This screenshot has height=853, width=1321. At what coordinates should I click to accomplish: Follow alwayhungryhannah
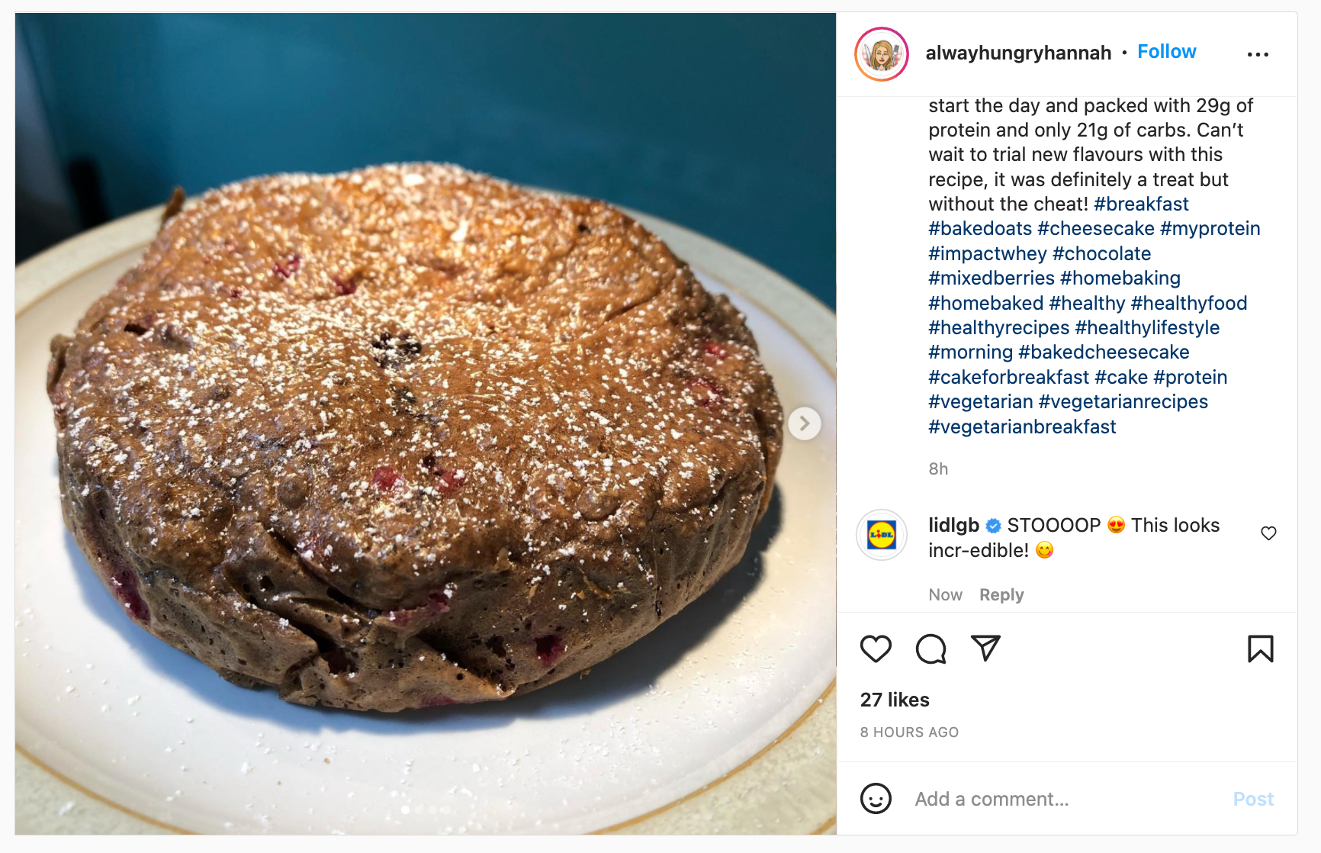tap(1166, 52)
